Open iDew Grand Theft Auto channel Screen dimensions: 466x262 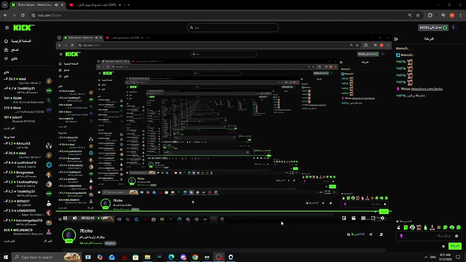pyautogui.click(x=28, y=110)
